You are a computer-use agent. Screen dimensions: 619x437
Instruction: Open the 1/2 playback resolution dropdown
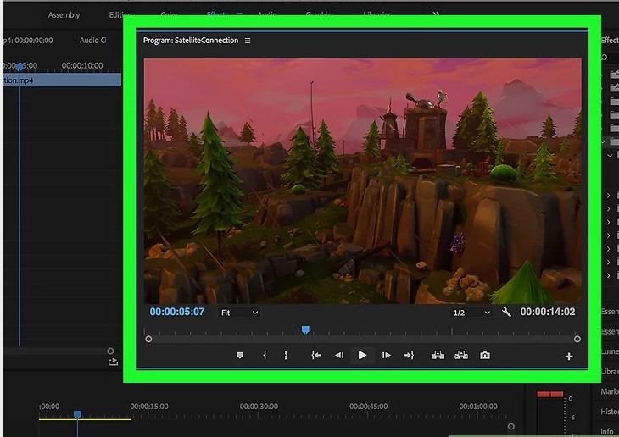(x=471, y=313)
